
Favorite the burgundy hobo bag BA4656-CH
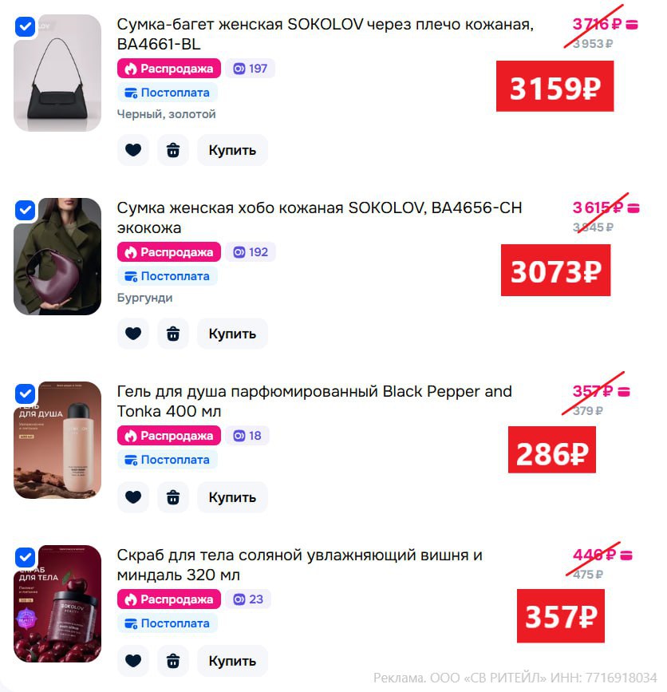[133, 334]
